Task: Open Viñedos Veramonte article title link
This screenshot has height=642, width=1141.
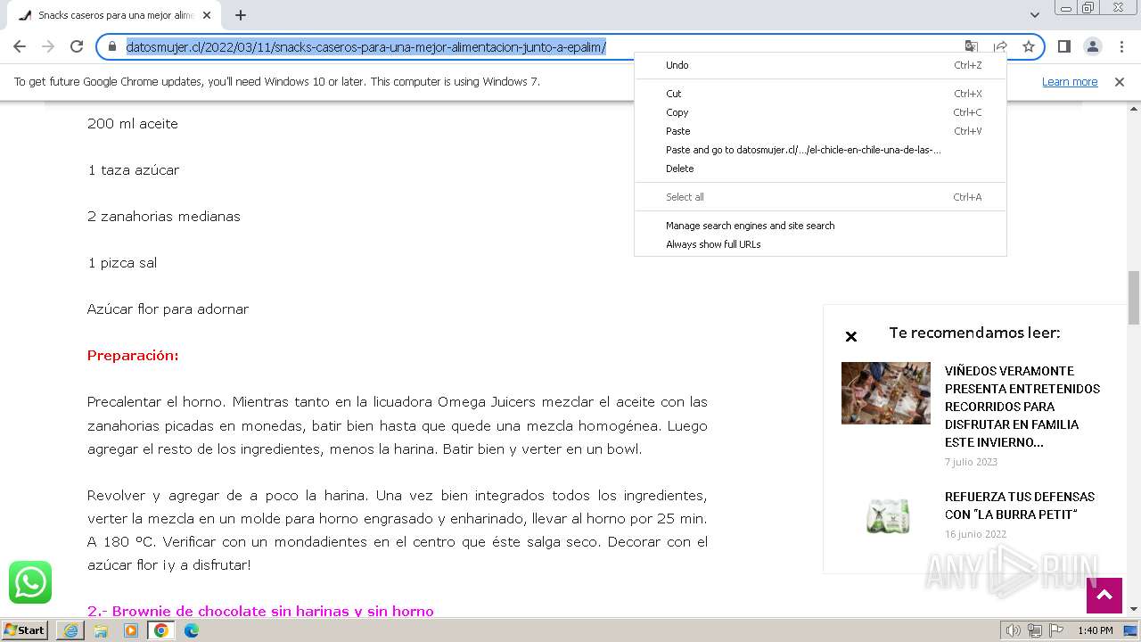Action: point(1022,407)
